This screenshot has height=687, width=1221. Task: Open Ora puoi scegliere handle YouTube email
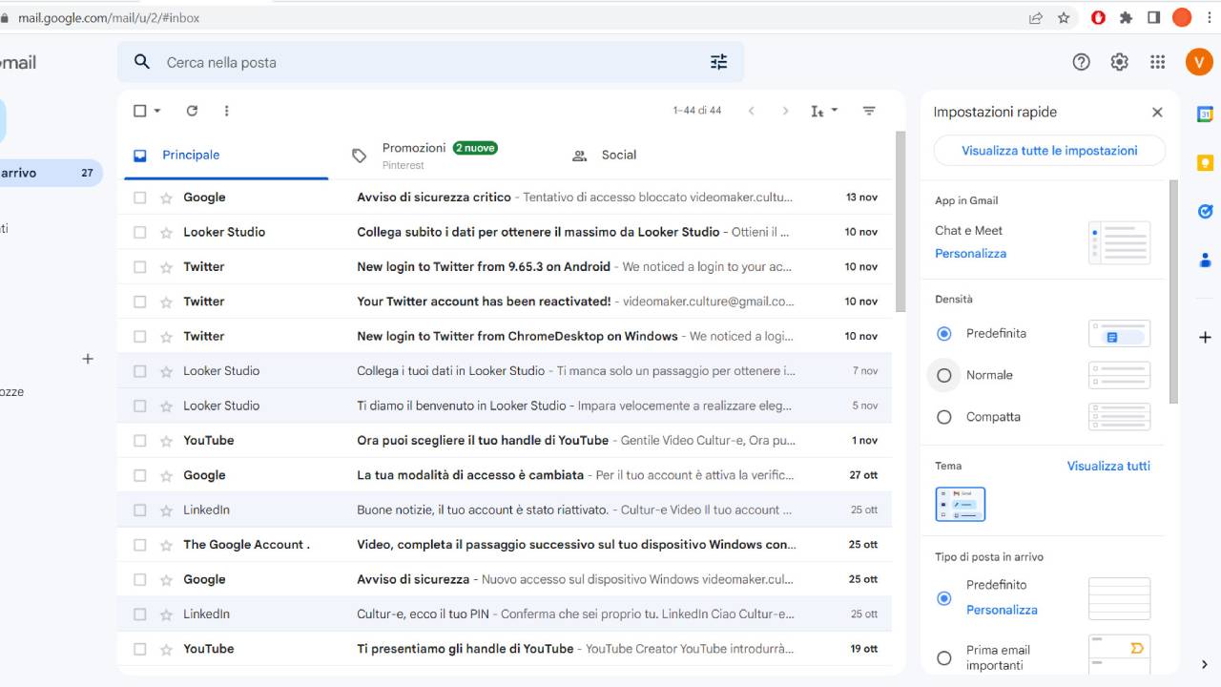(x=506, y=441)
